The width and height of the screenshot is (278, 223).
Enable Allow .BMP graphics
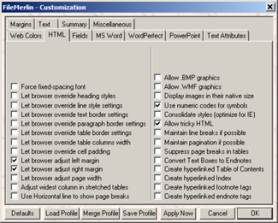pos(157,78)
